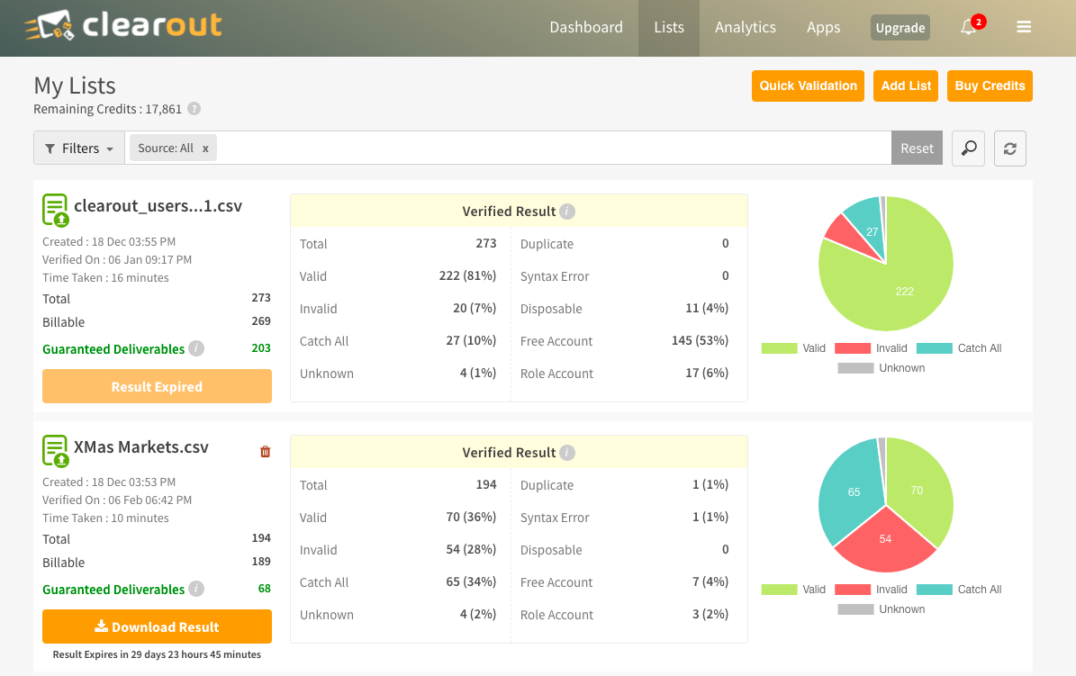1076x676 pixels.
Task: Click Guaranteed Deliverables info icon for XMas Markets
Action: pyautogui.click(x=195, y=590)
